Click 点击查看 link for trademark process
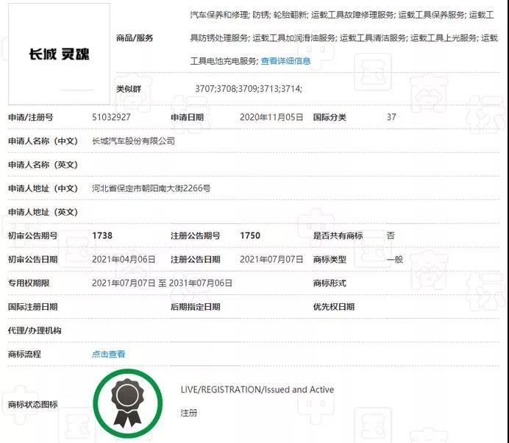Screen dimensions: 509x443 [x=108, y=354]
